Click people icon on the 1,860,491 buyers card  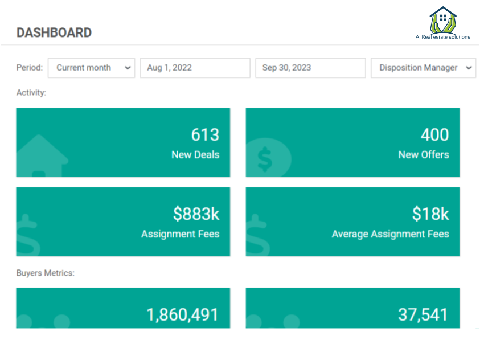[43, 322]
